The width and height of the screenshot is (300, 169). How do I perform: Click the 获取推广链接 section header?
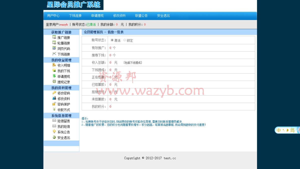[x=61, y=32]
